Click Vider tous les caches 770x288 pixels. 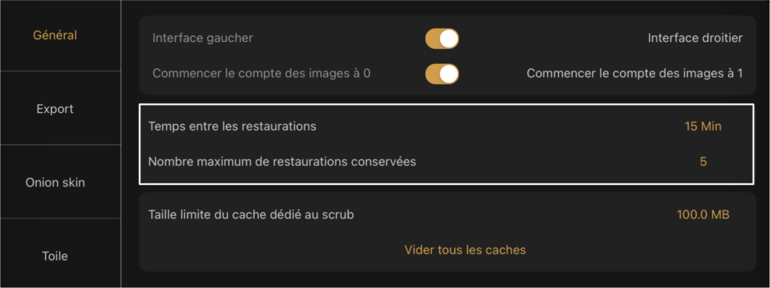[465, 250]
